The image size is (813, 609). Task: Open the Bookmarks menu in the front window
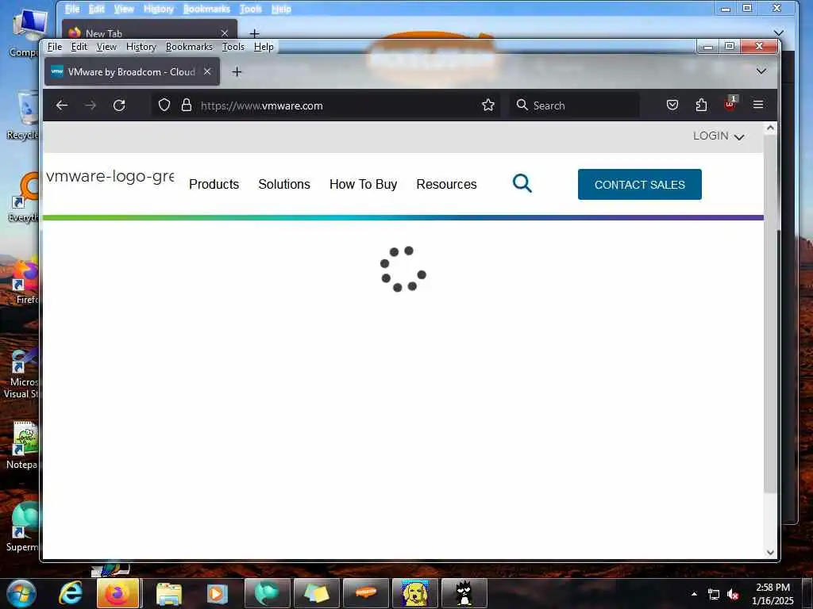pyautogui.click(x=189, y=47)
